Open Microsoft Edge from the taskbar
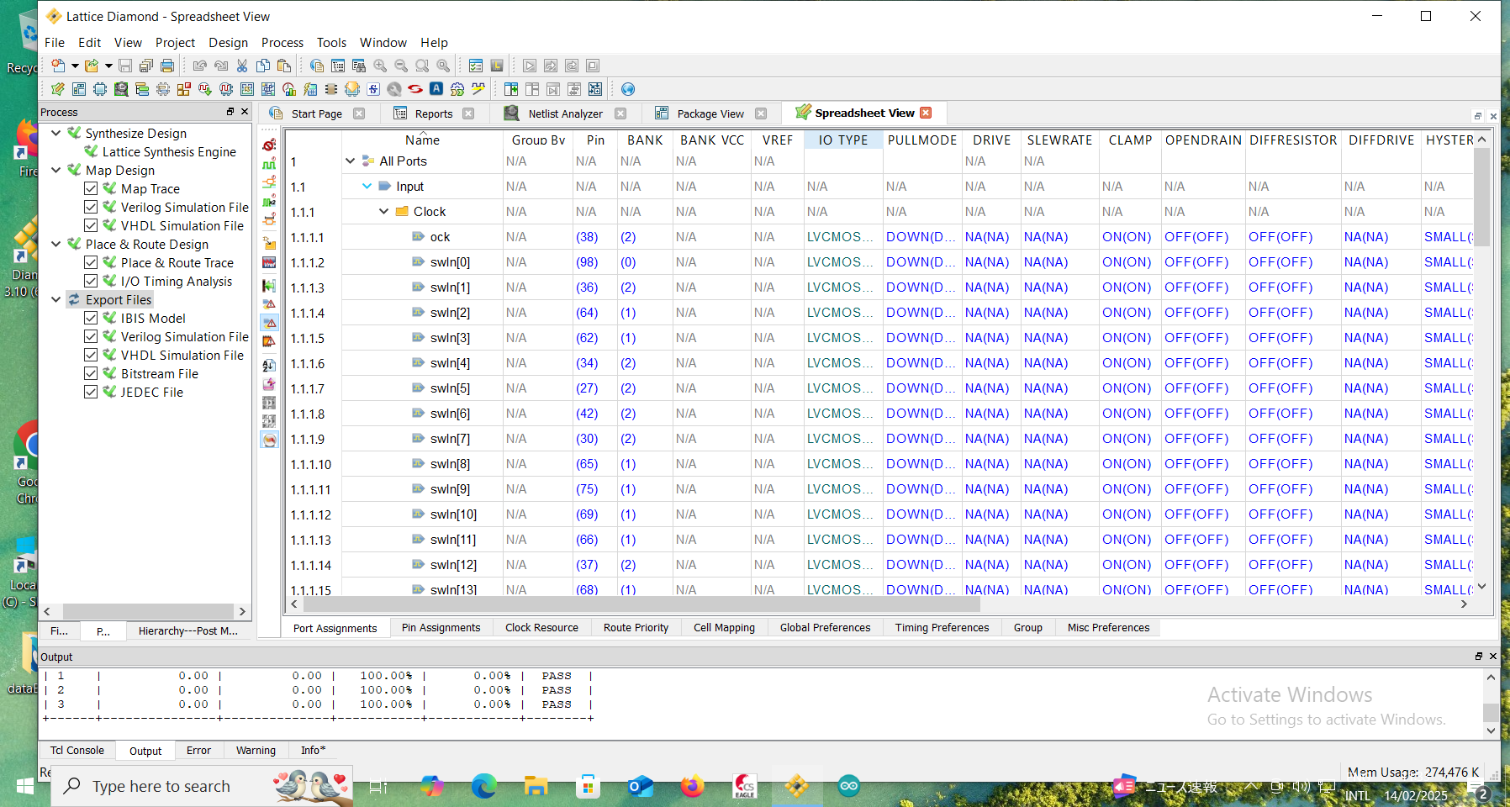This screenshot has height=807, width=1510. (x=483, y=787)
